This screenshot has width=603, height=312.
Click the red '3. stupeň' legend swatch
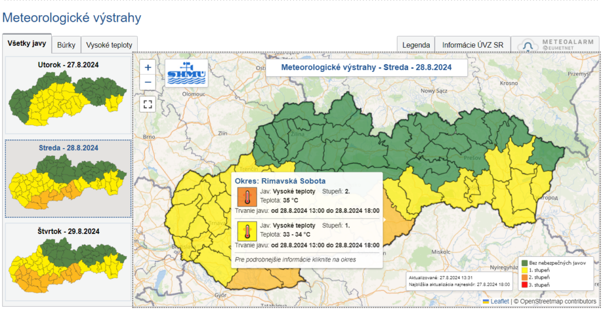coord(523,284)
